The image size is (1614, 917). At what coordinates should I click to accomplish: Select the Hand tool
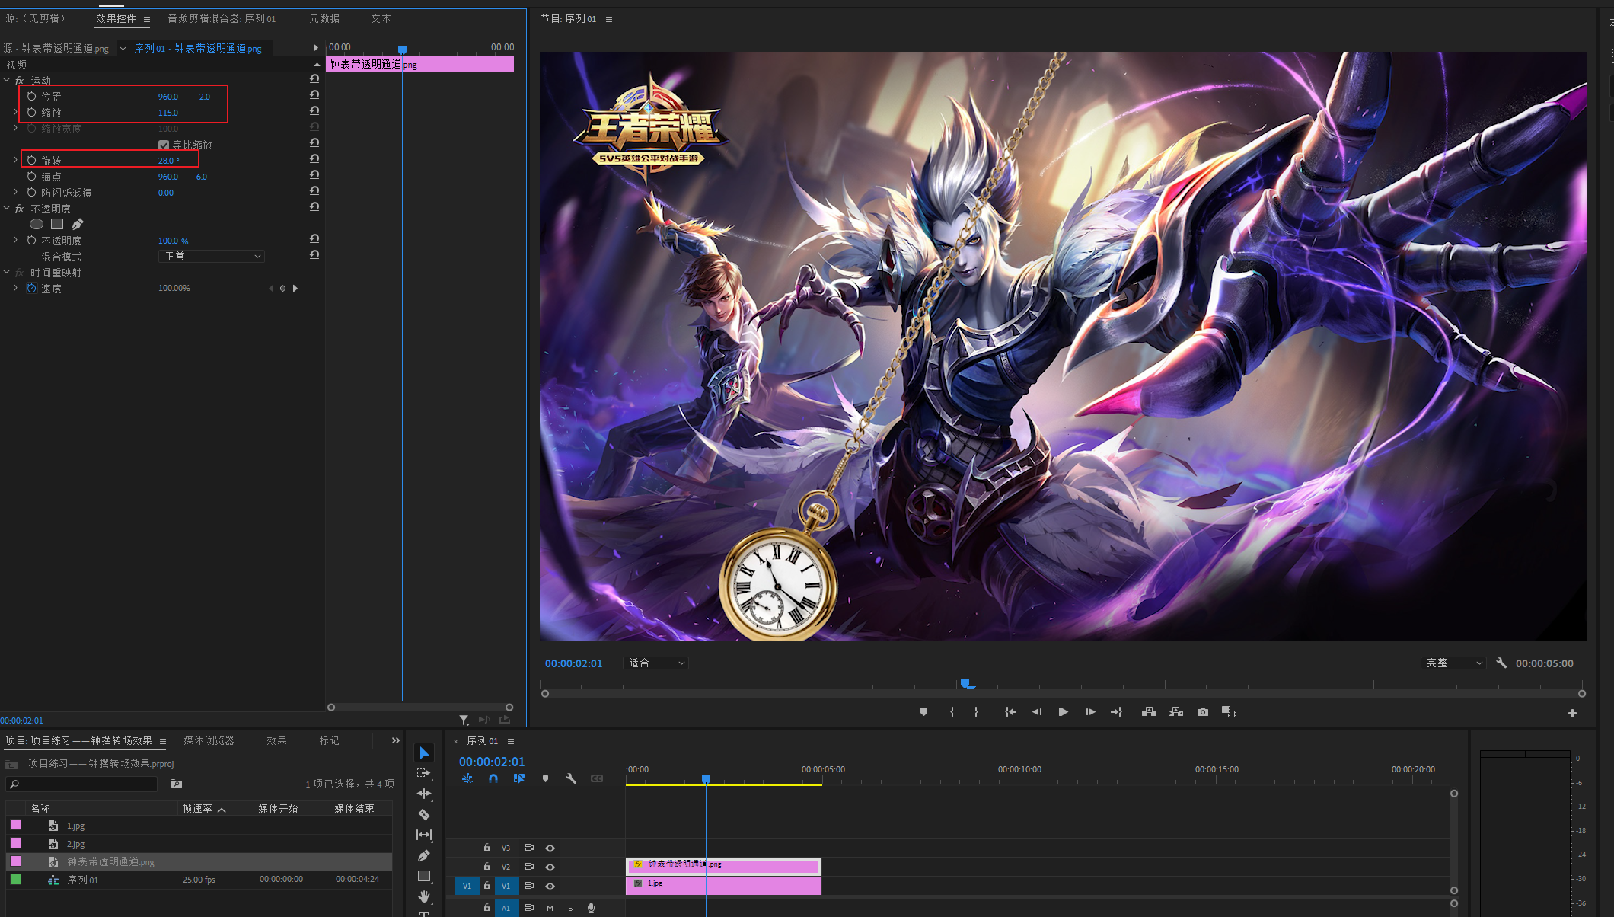click(x=424, y=896)
